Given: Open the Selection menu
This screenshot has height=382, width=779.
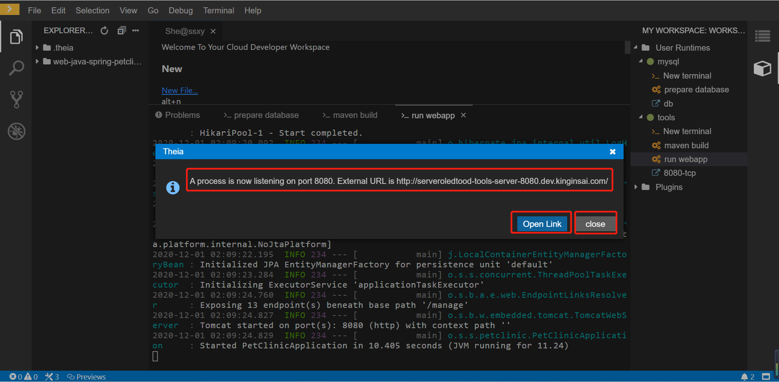Looking at the screenshot, I should coord(93,11).
